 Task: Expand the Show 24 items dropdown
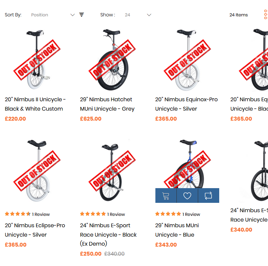tap(138, 15)
